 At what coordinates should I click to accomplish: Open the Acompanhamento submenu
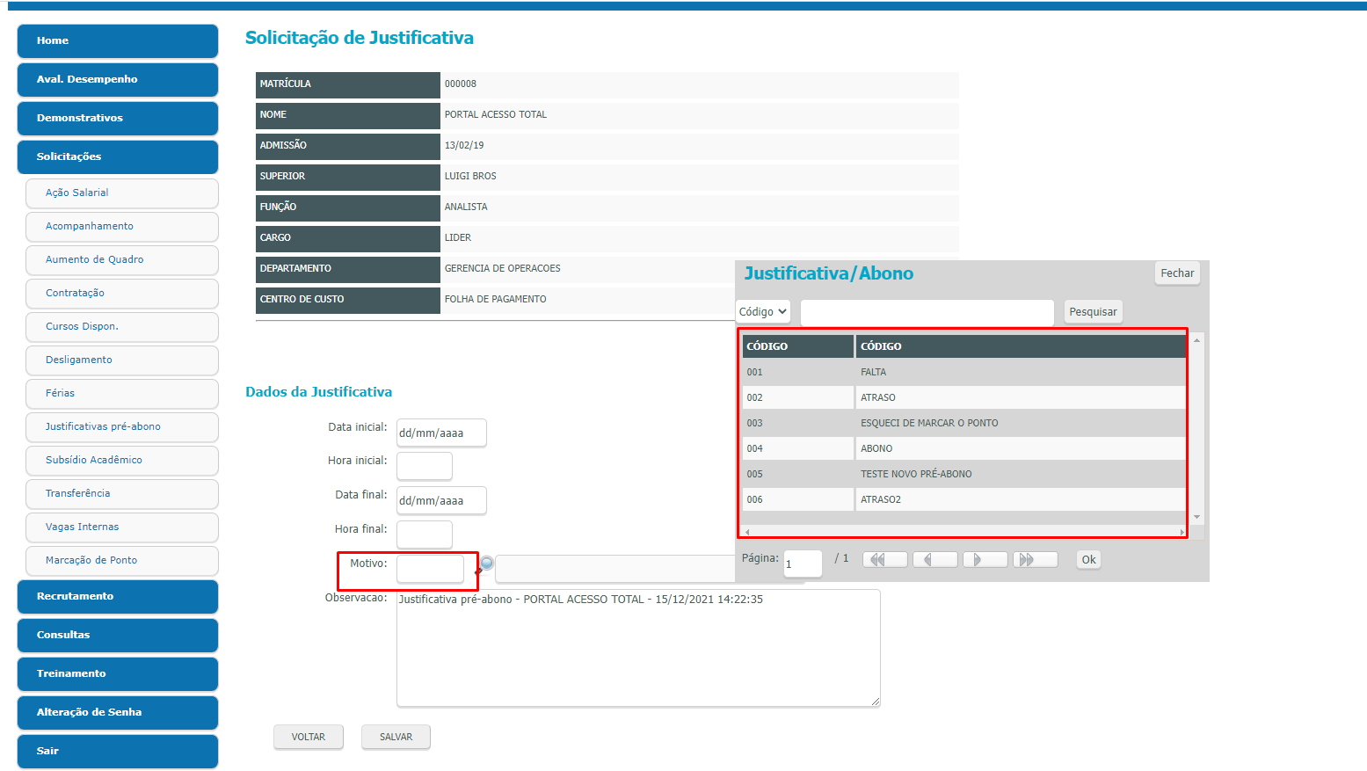coord(122,226)
